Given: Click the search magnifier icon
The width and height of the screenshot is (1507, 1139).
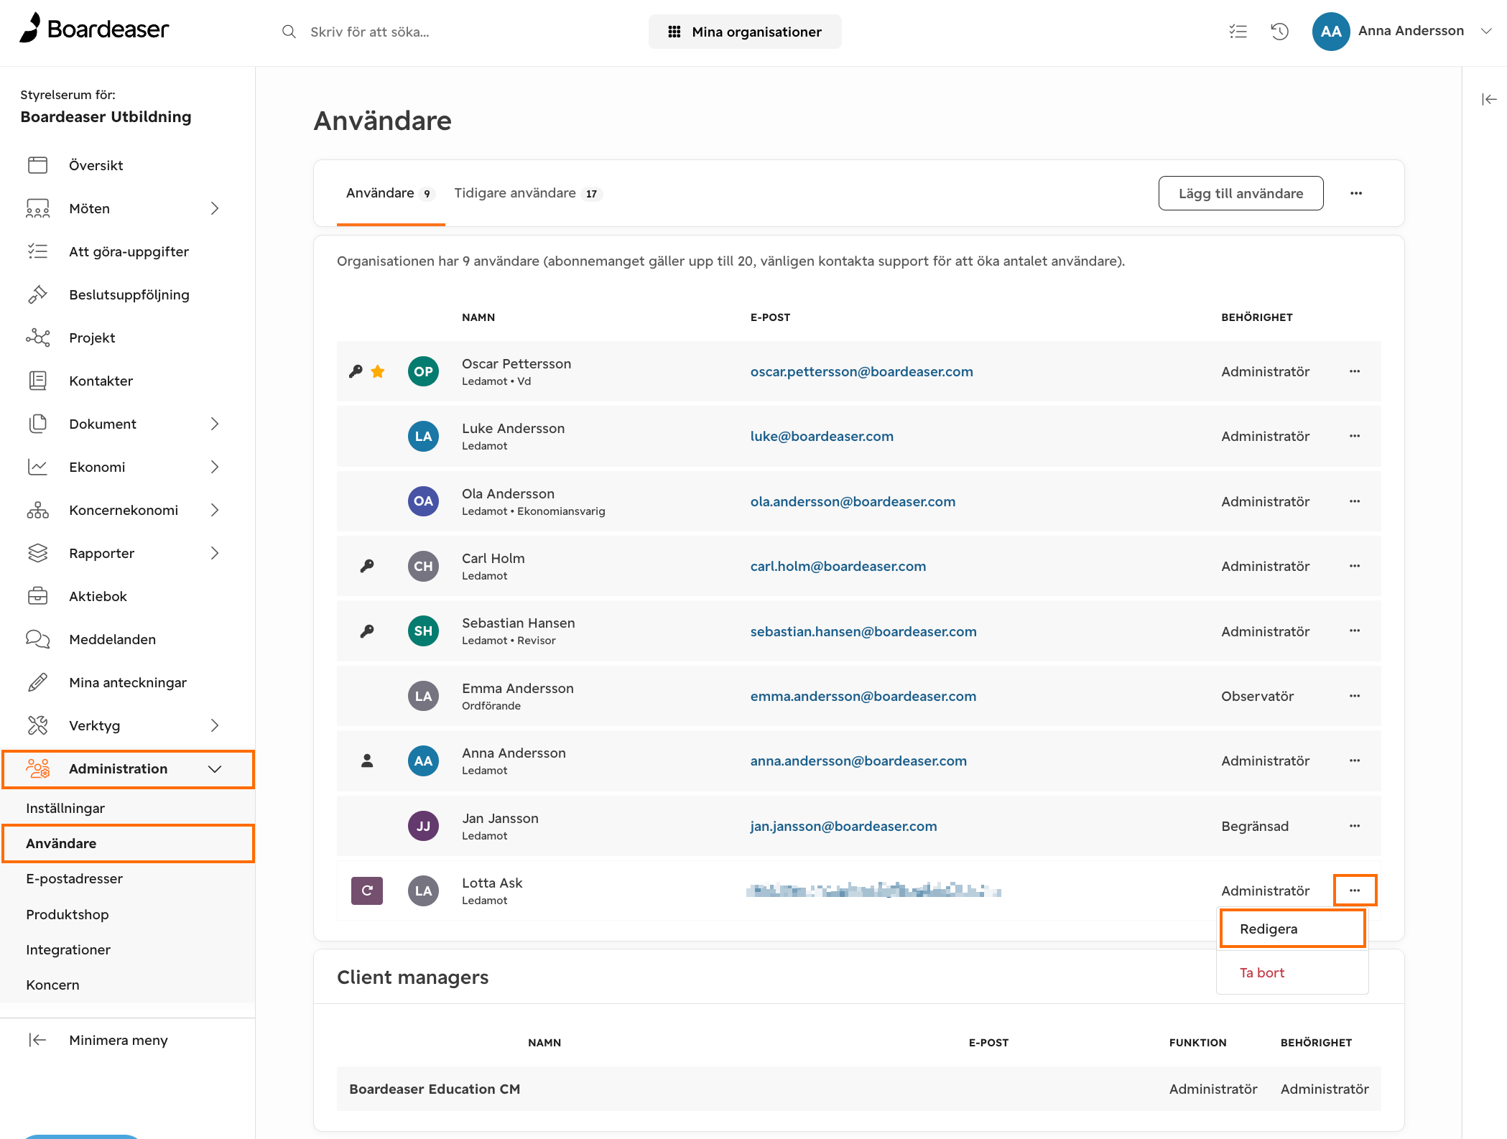Looking at the screenshot, I should pos(289,32).
